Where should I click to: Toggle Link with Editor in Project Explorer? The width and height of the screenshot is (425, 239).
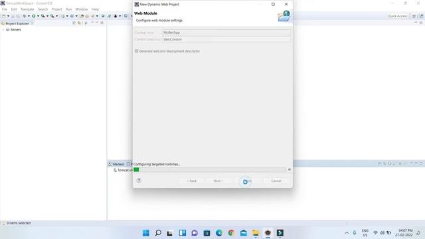coord(79,23)
